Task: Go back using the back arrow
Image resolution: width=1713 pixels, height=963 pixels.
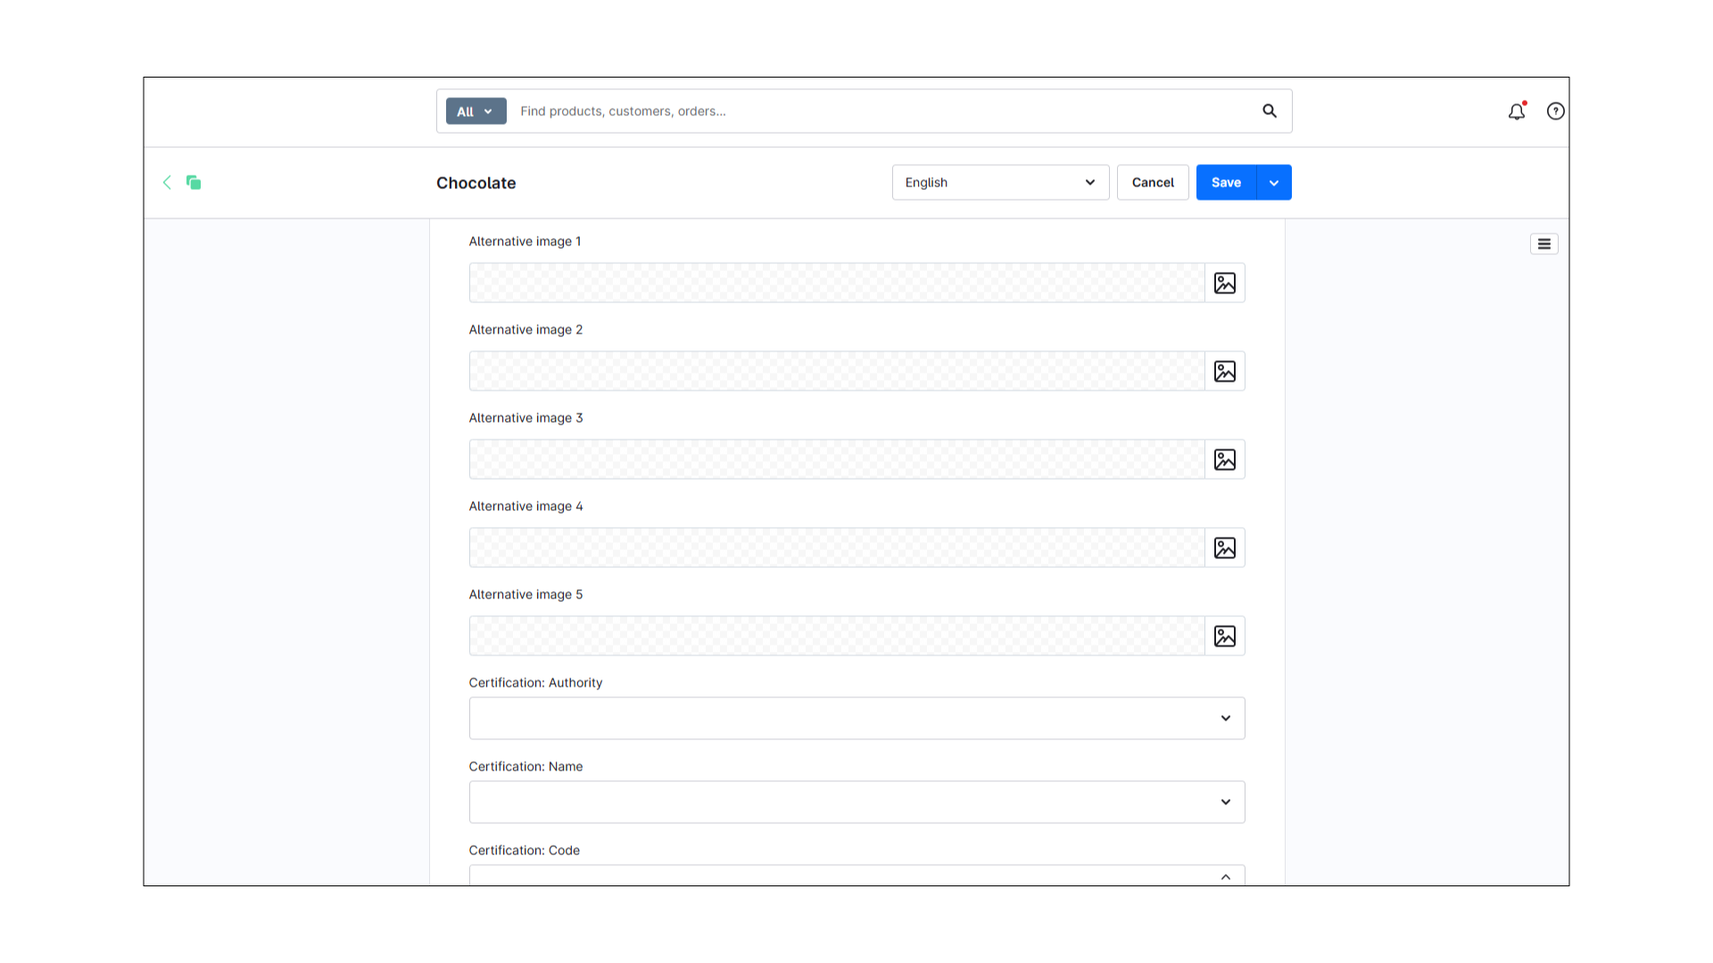Action: (x=168, y=182)
